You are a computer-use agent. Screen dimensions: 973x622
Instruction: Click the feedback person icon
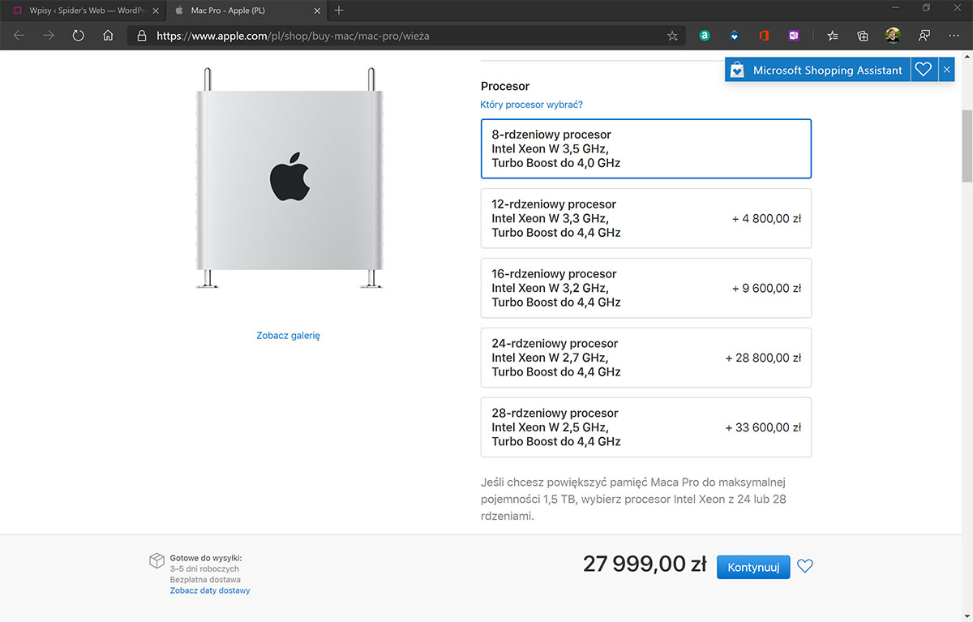pyautogui.click(x=924, y=36)
